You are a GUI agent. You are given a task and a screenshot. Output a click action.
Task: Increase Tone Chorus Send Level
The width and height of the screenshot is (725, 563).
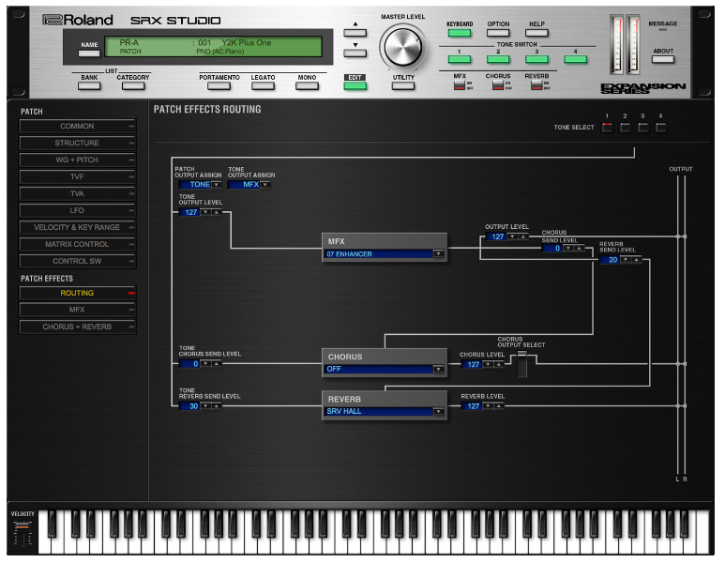coord(216,364)
